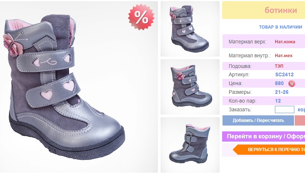Click the pairs count value 12
The image size is (305, 173).
tap(278, 101)
